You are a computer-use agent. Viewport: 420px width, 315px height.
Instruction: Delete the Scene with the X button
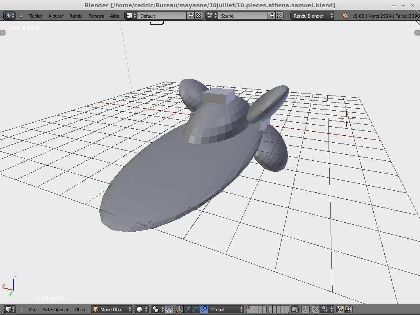279,16
